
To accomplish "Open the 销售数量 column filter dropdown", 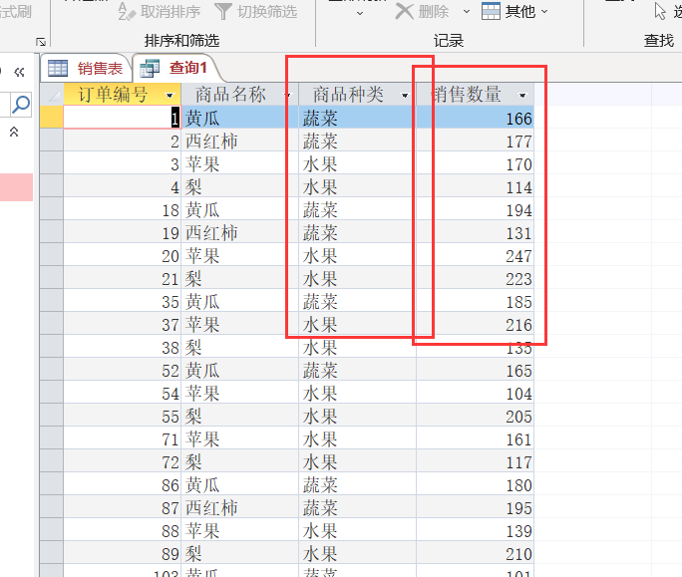I will [x=522, y=96].
